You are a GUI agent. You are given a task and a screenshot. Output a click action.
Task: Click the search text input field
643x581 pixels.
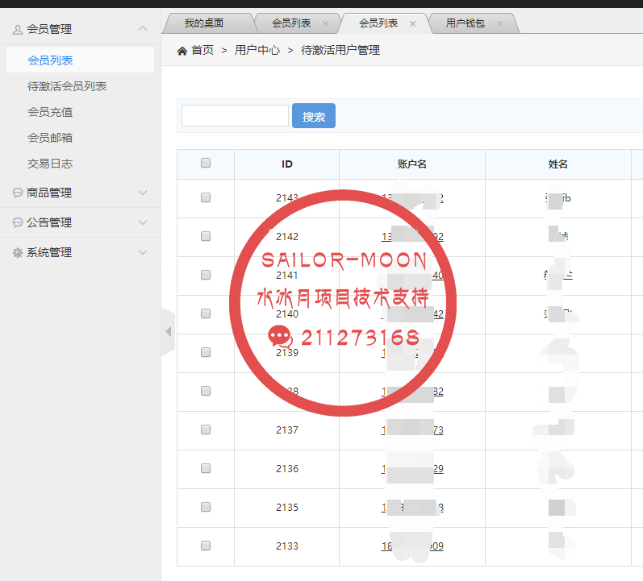pos(235,115)
